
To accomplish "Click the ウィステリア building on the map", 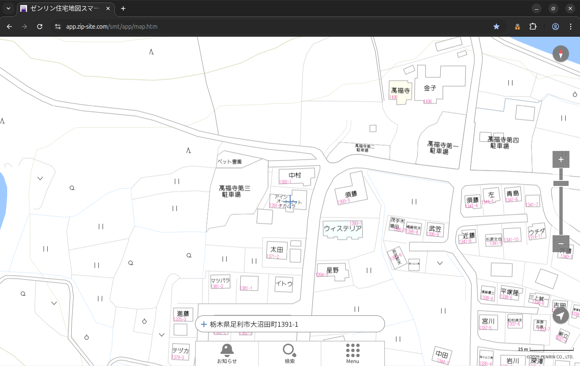I will click(x=342, y=229).
